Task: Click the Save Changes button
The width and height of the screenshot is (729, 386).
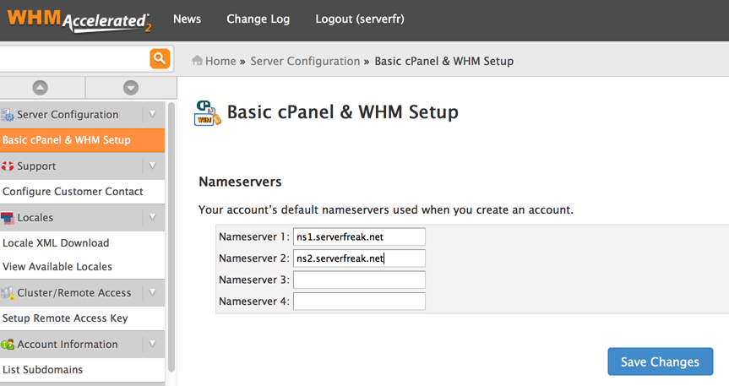Action: coord(661,362)
